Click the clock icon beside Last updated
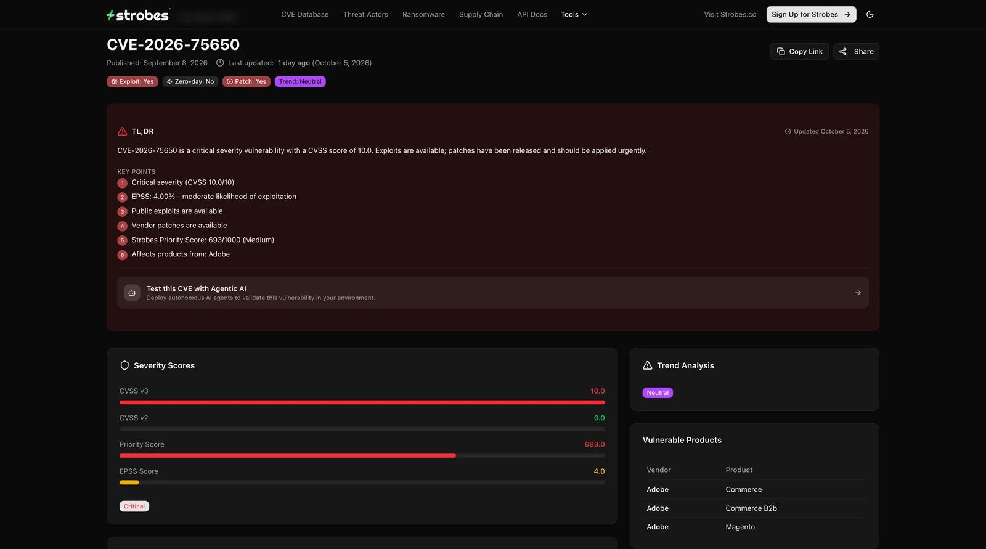This screenshot has height=549, width=986. click(x=220, y=63)
